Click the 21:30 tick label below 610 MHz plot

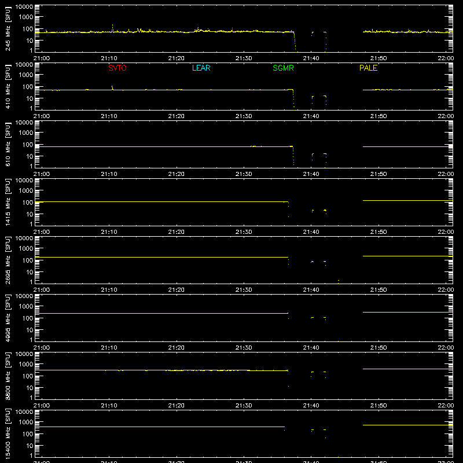pyautogui.click(x=244, y=174)
